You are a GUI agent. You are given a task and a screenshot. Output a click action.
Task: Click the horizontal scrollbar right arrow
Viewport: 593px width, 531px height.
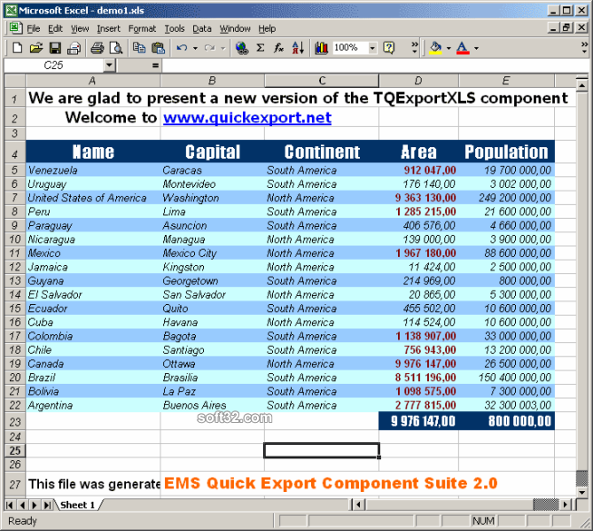coord(566,504)
